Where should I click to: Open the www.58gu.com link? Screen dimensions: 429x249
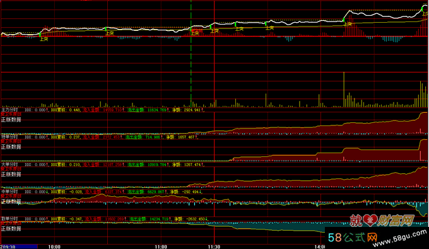(x=400, y=238)
